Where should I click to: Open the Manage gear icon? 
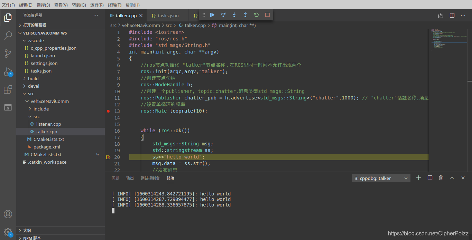pyautogui.click(x=8, y=232)
